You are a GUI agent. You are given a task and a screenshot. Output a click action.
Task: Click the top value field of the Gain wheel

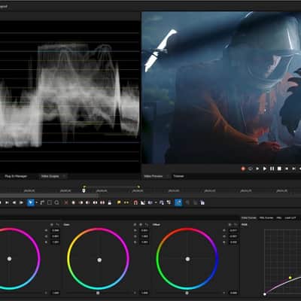(x=144, y=230)
